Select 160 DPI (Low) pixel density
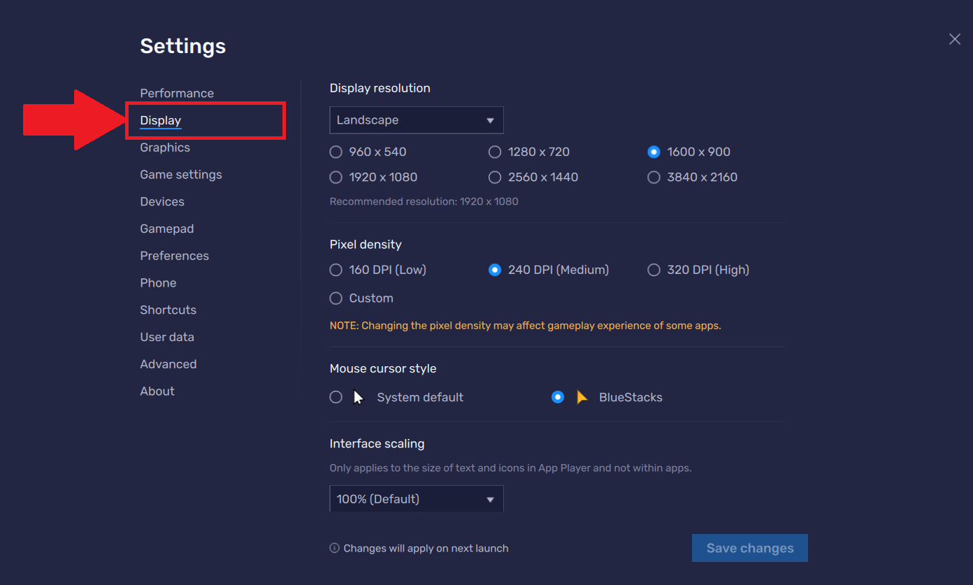The height and width of the screenshot is (585, 973). tap(336, 270)
